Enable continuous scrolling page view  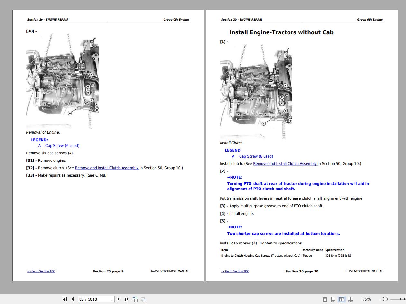(x=333, y=299)
